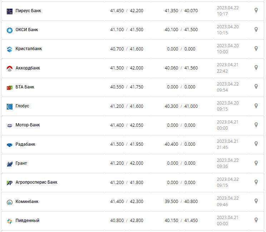
Task: Click the Коминбанк location marker
Action: pyautogui.click(x=256, y=201)
